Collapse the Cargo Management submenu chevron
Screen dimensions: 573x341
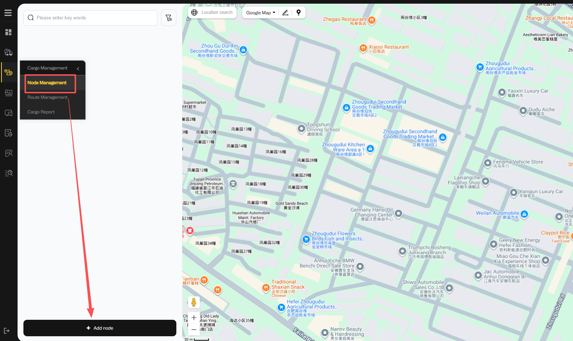tap(78, 68)
